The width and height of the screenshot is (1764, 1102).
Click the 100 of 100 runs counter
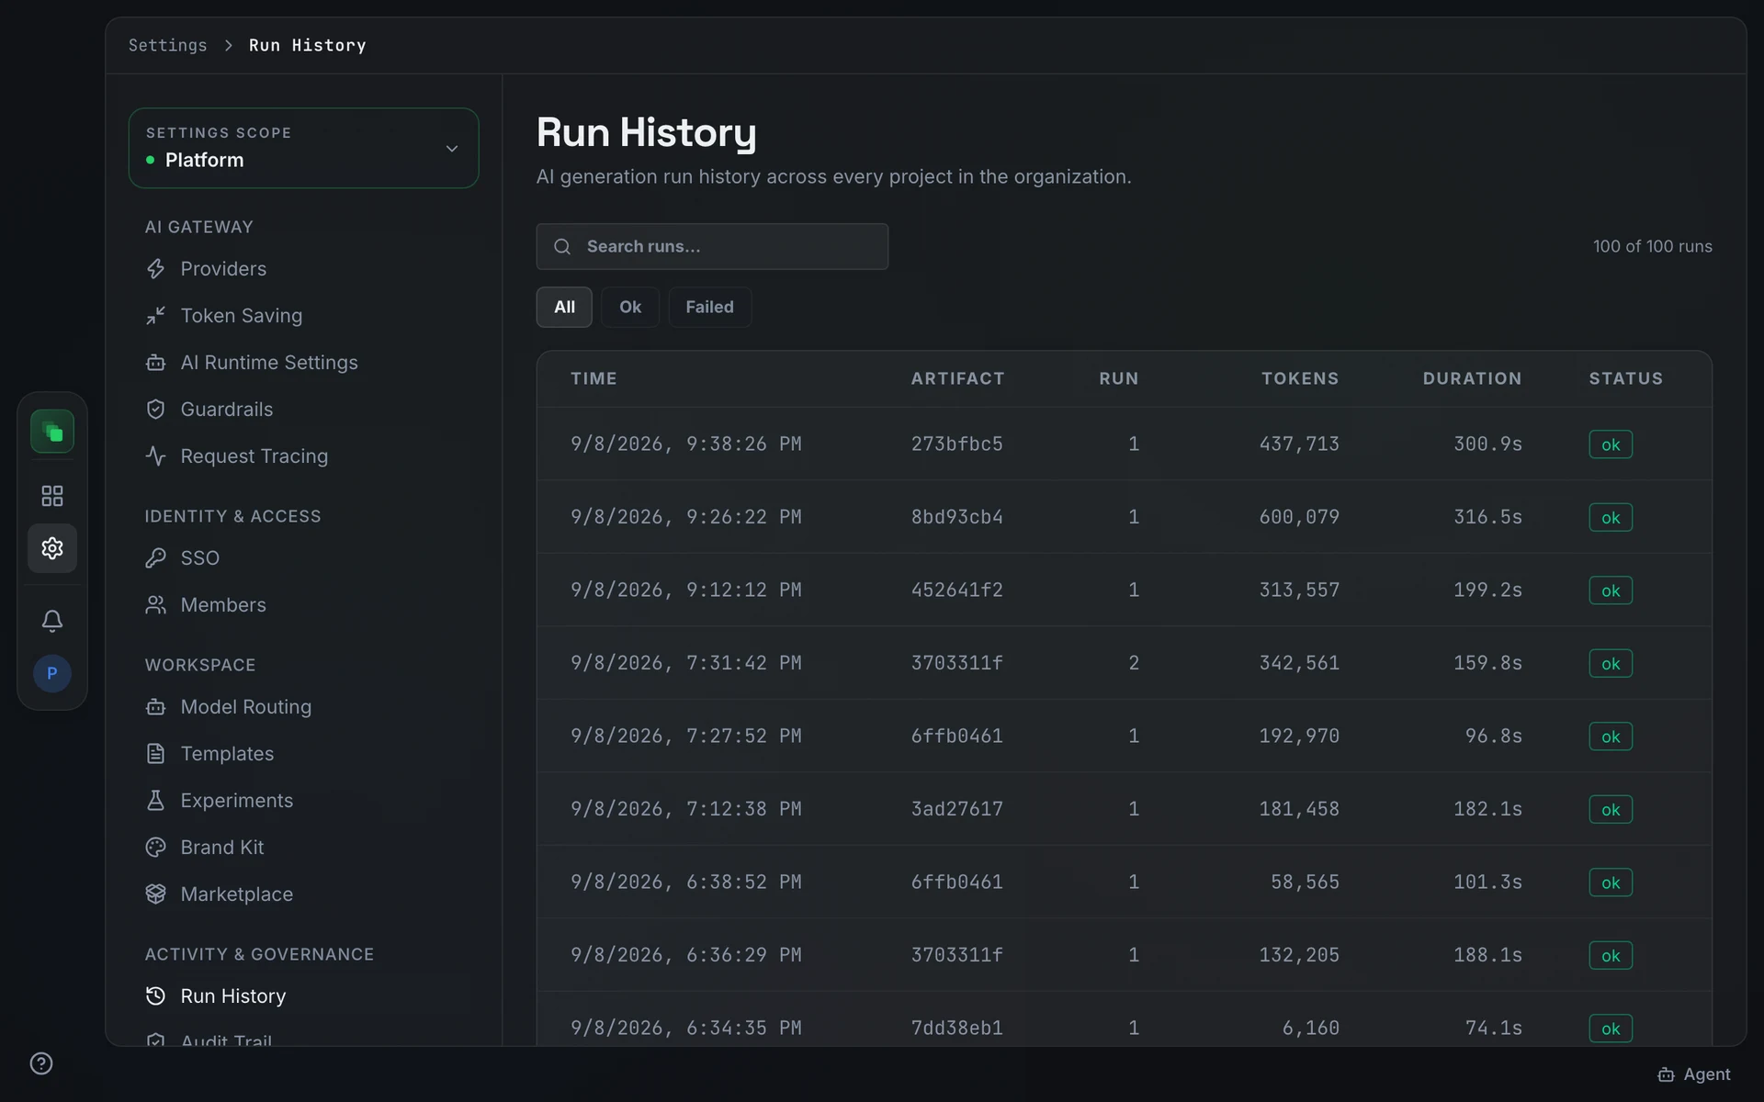point(1652,246)
